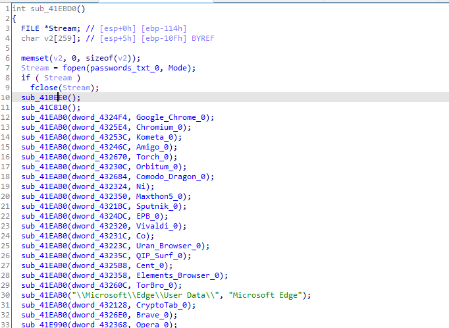Click dword_432684 on Comodo_Dragon line

(x=99, y=177)
